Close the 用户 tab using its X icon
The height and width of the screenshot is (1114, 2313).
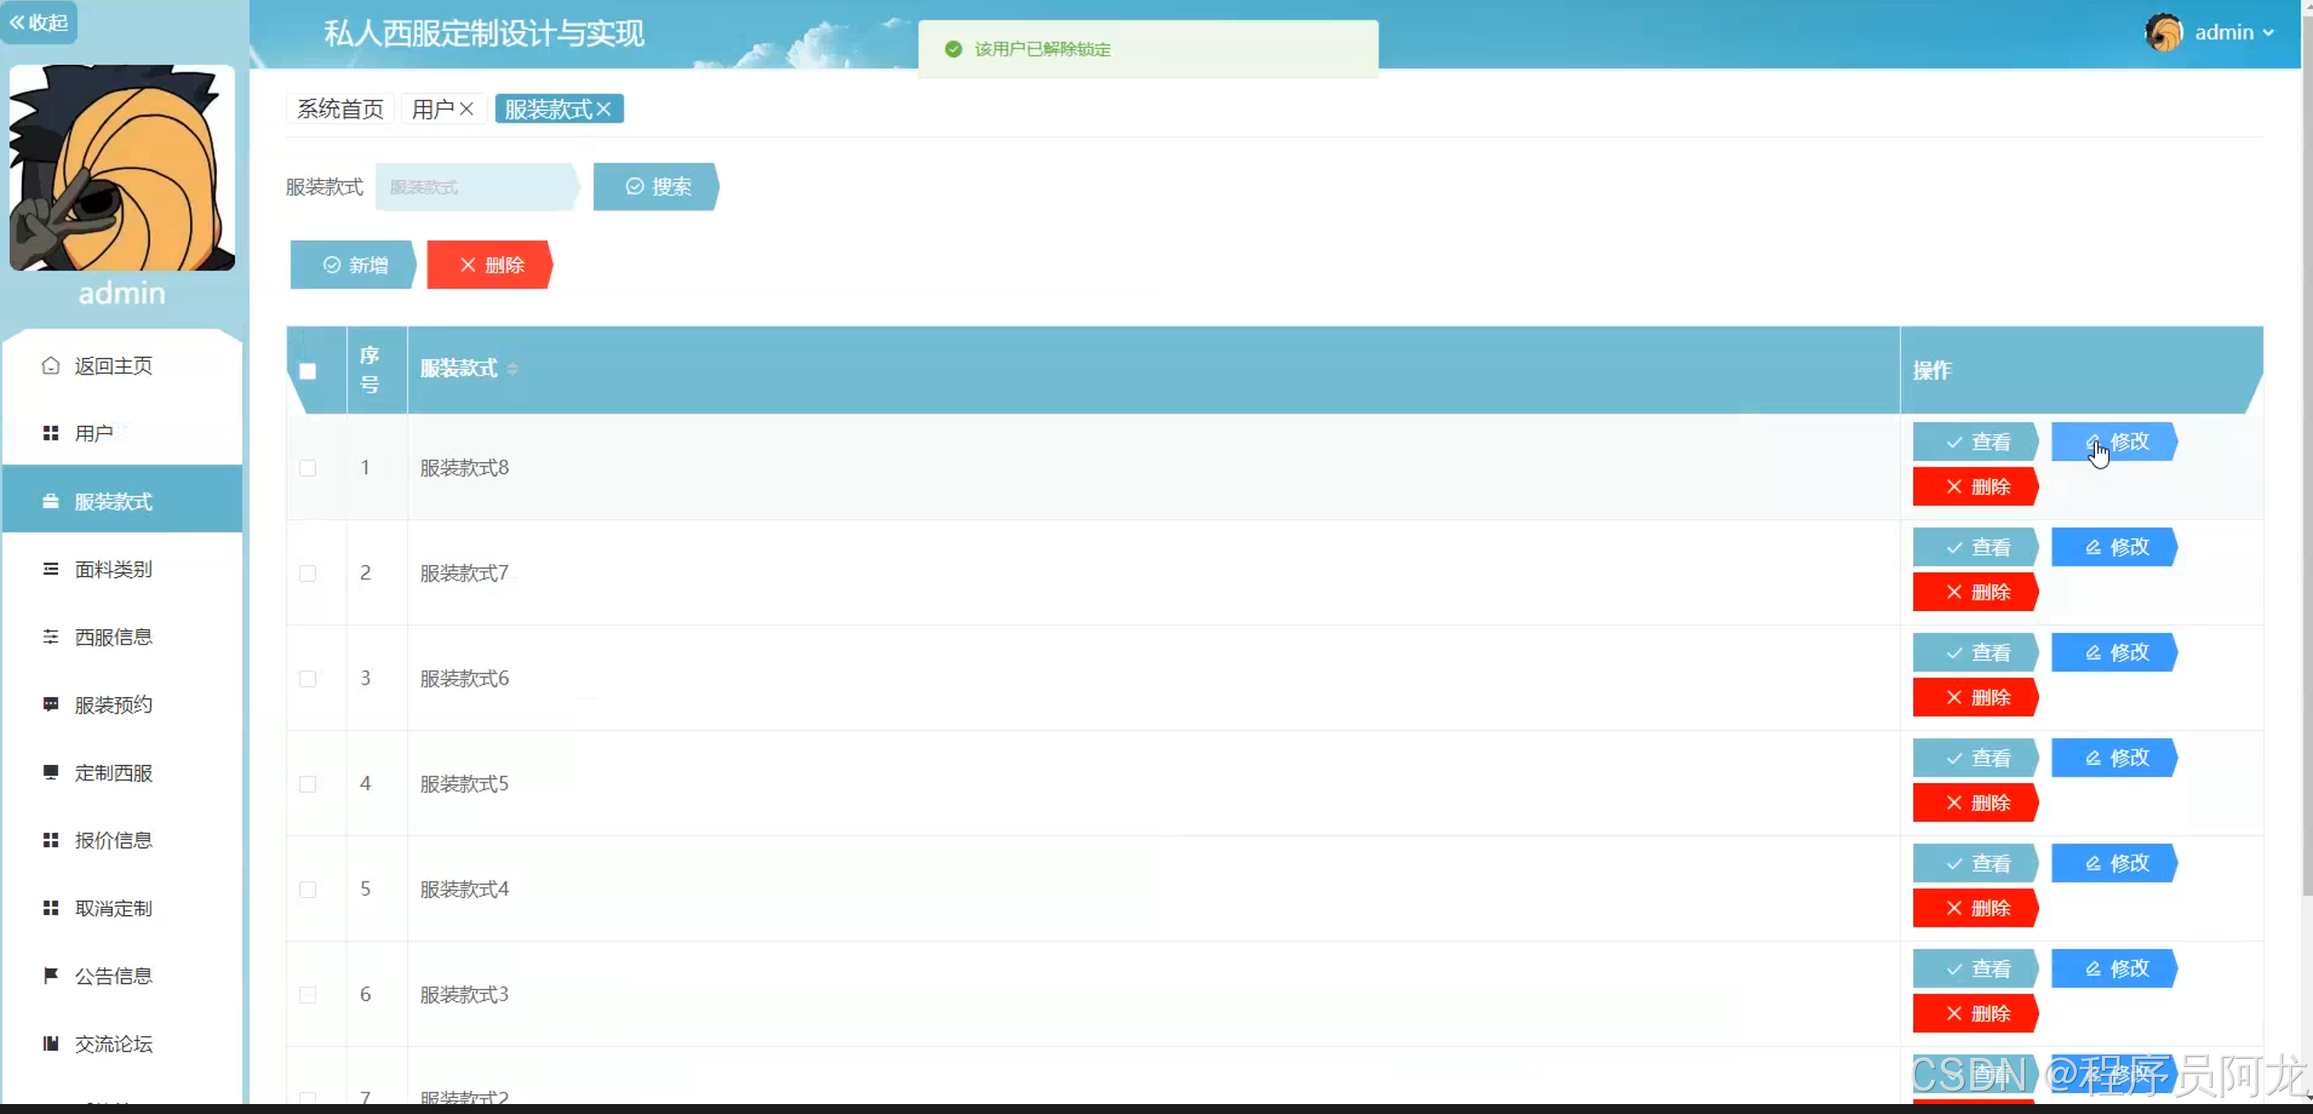click(467, 109)
